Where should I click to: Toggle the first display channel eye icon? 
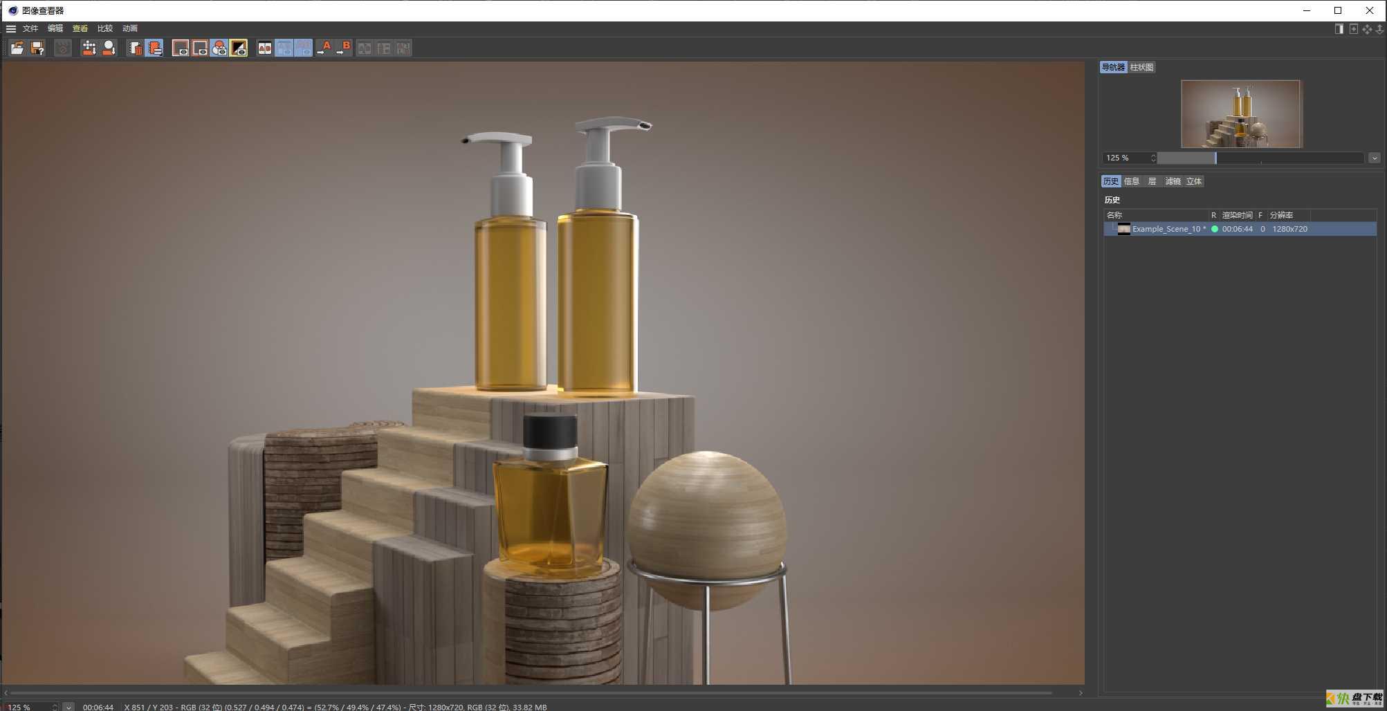[x=180, y=48]
